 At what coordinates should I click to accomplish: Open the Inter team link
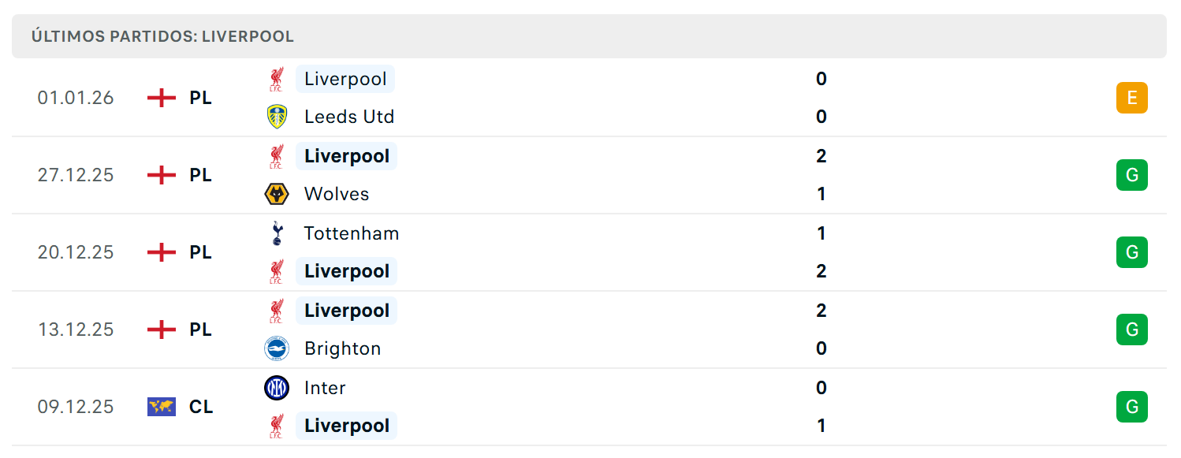click(x=325, y=388)
